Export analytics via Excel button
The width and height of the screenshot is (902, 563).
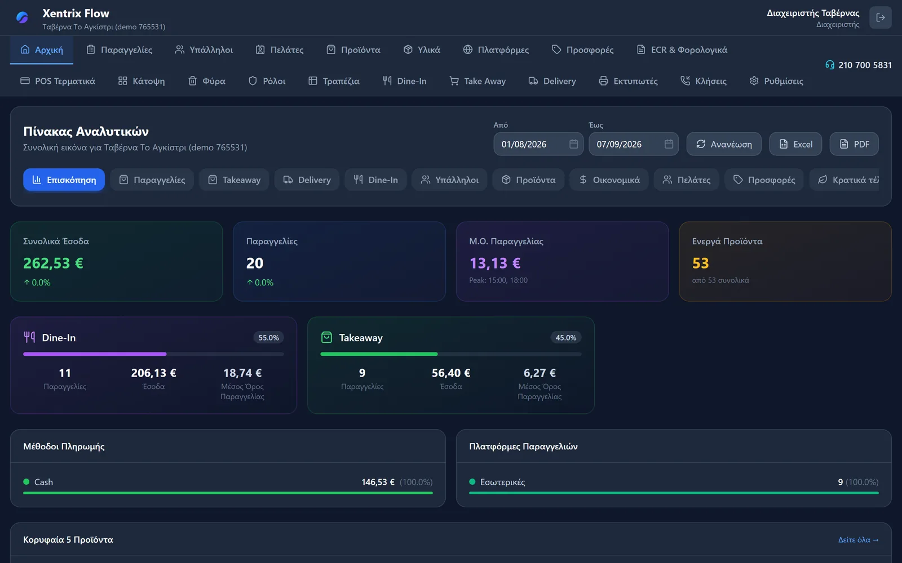(x=795, y=144)
